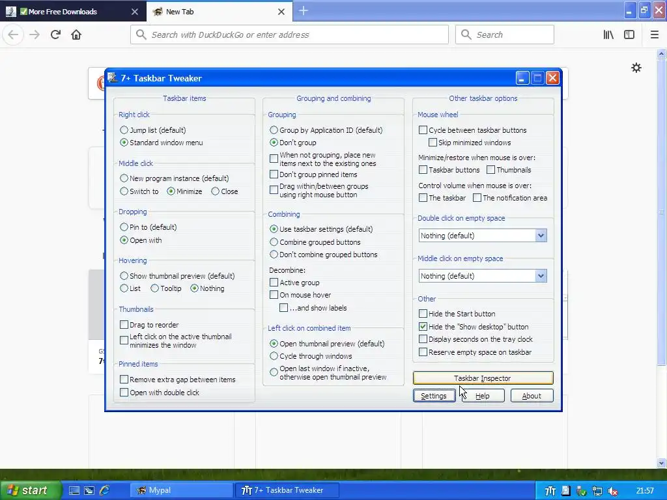This screenshot has width=667, height=500.
Task: Click 7+ Taskbar Tweaker tray icon
Action: click(550, 491)
